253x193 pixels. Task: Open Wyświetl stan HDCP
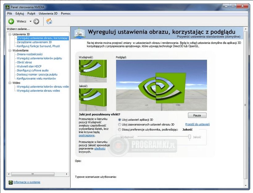29,66
